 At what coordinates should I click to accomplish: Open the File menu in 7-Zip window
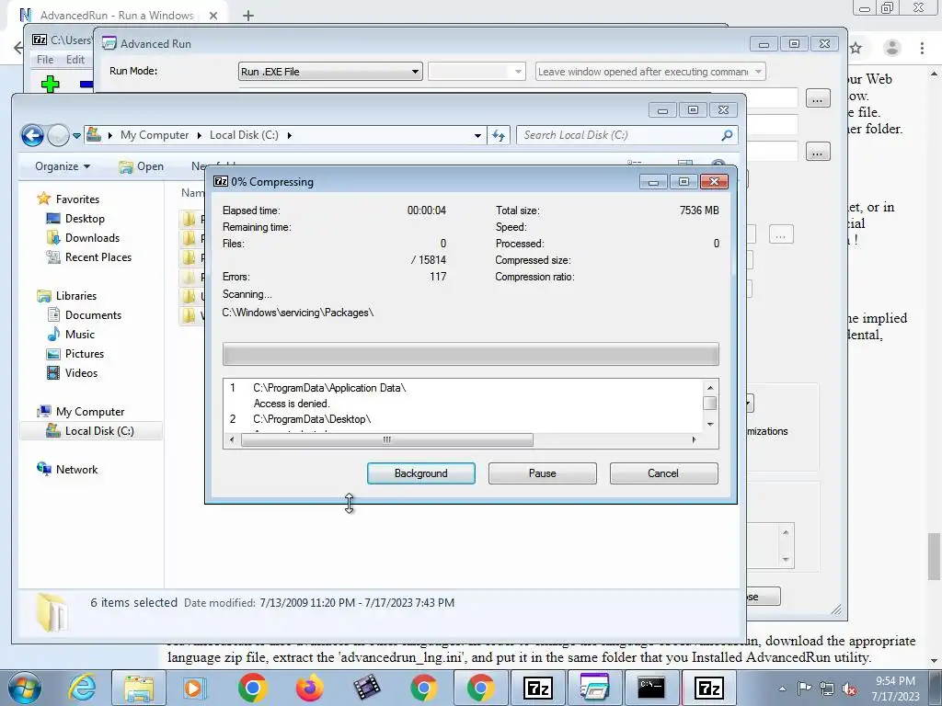coord(45,60)
